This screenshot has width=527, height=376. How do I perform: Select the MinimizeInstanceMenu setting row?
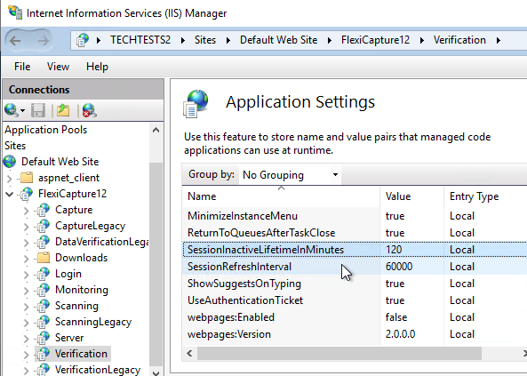tap(355, 216)
